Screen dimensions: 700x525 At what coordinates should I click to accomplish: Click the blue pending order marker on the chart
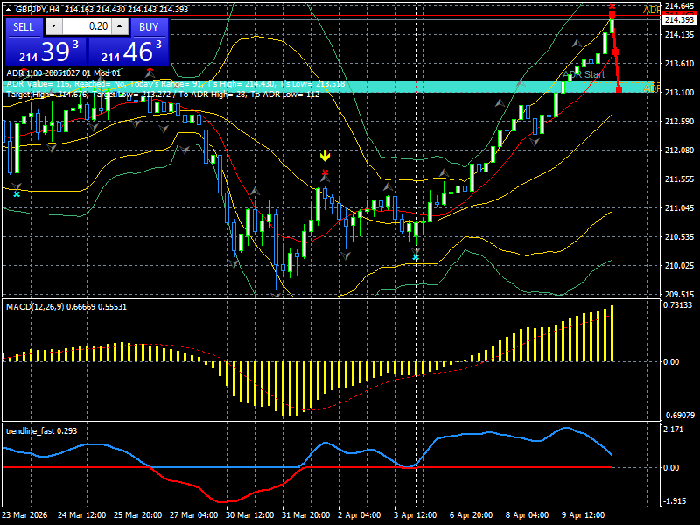(591, 62)
